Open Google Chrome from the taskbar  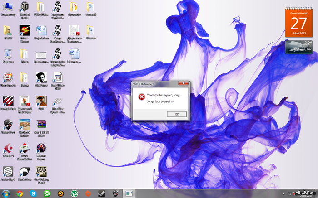pos(20,194)
